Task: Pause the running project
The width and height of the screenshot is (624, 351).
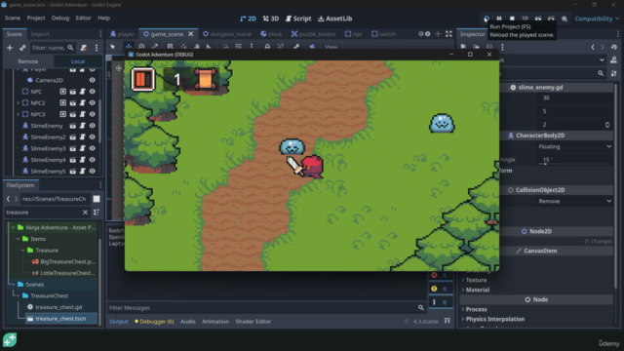Action: (x=499, y=19)
